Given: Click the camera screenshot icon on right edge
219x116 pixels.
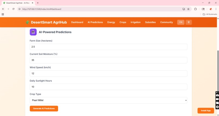Looking at the screenshot, I should coord(217,95).
